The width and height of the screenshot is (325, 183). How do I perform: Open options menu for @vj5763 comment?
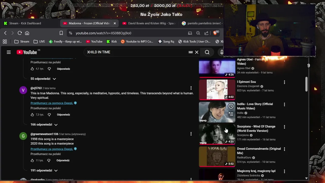point(191,88)
